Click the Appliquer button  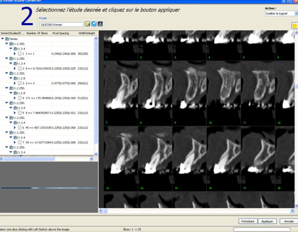coord(267,221)
